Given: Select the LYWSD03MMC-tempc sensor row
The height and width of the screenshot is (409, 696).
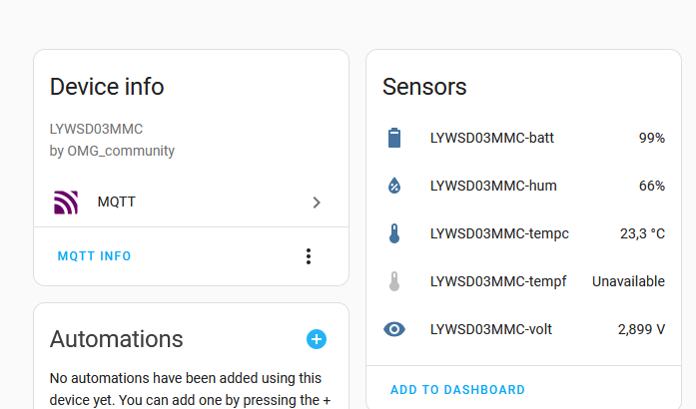Looking at the screenshot, I should [x=524, y=233].
